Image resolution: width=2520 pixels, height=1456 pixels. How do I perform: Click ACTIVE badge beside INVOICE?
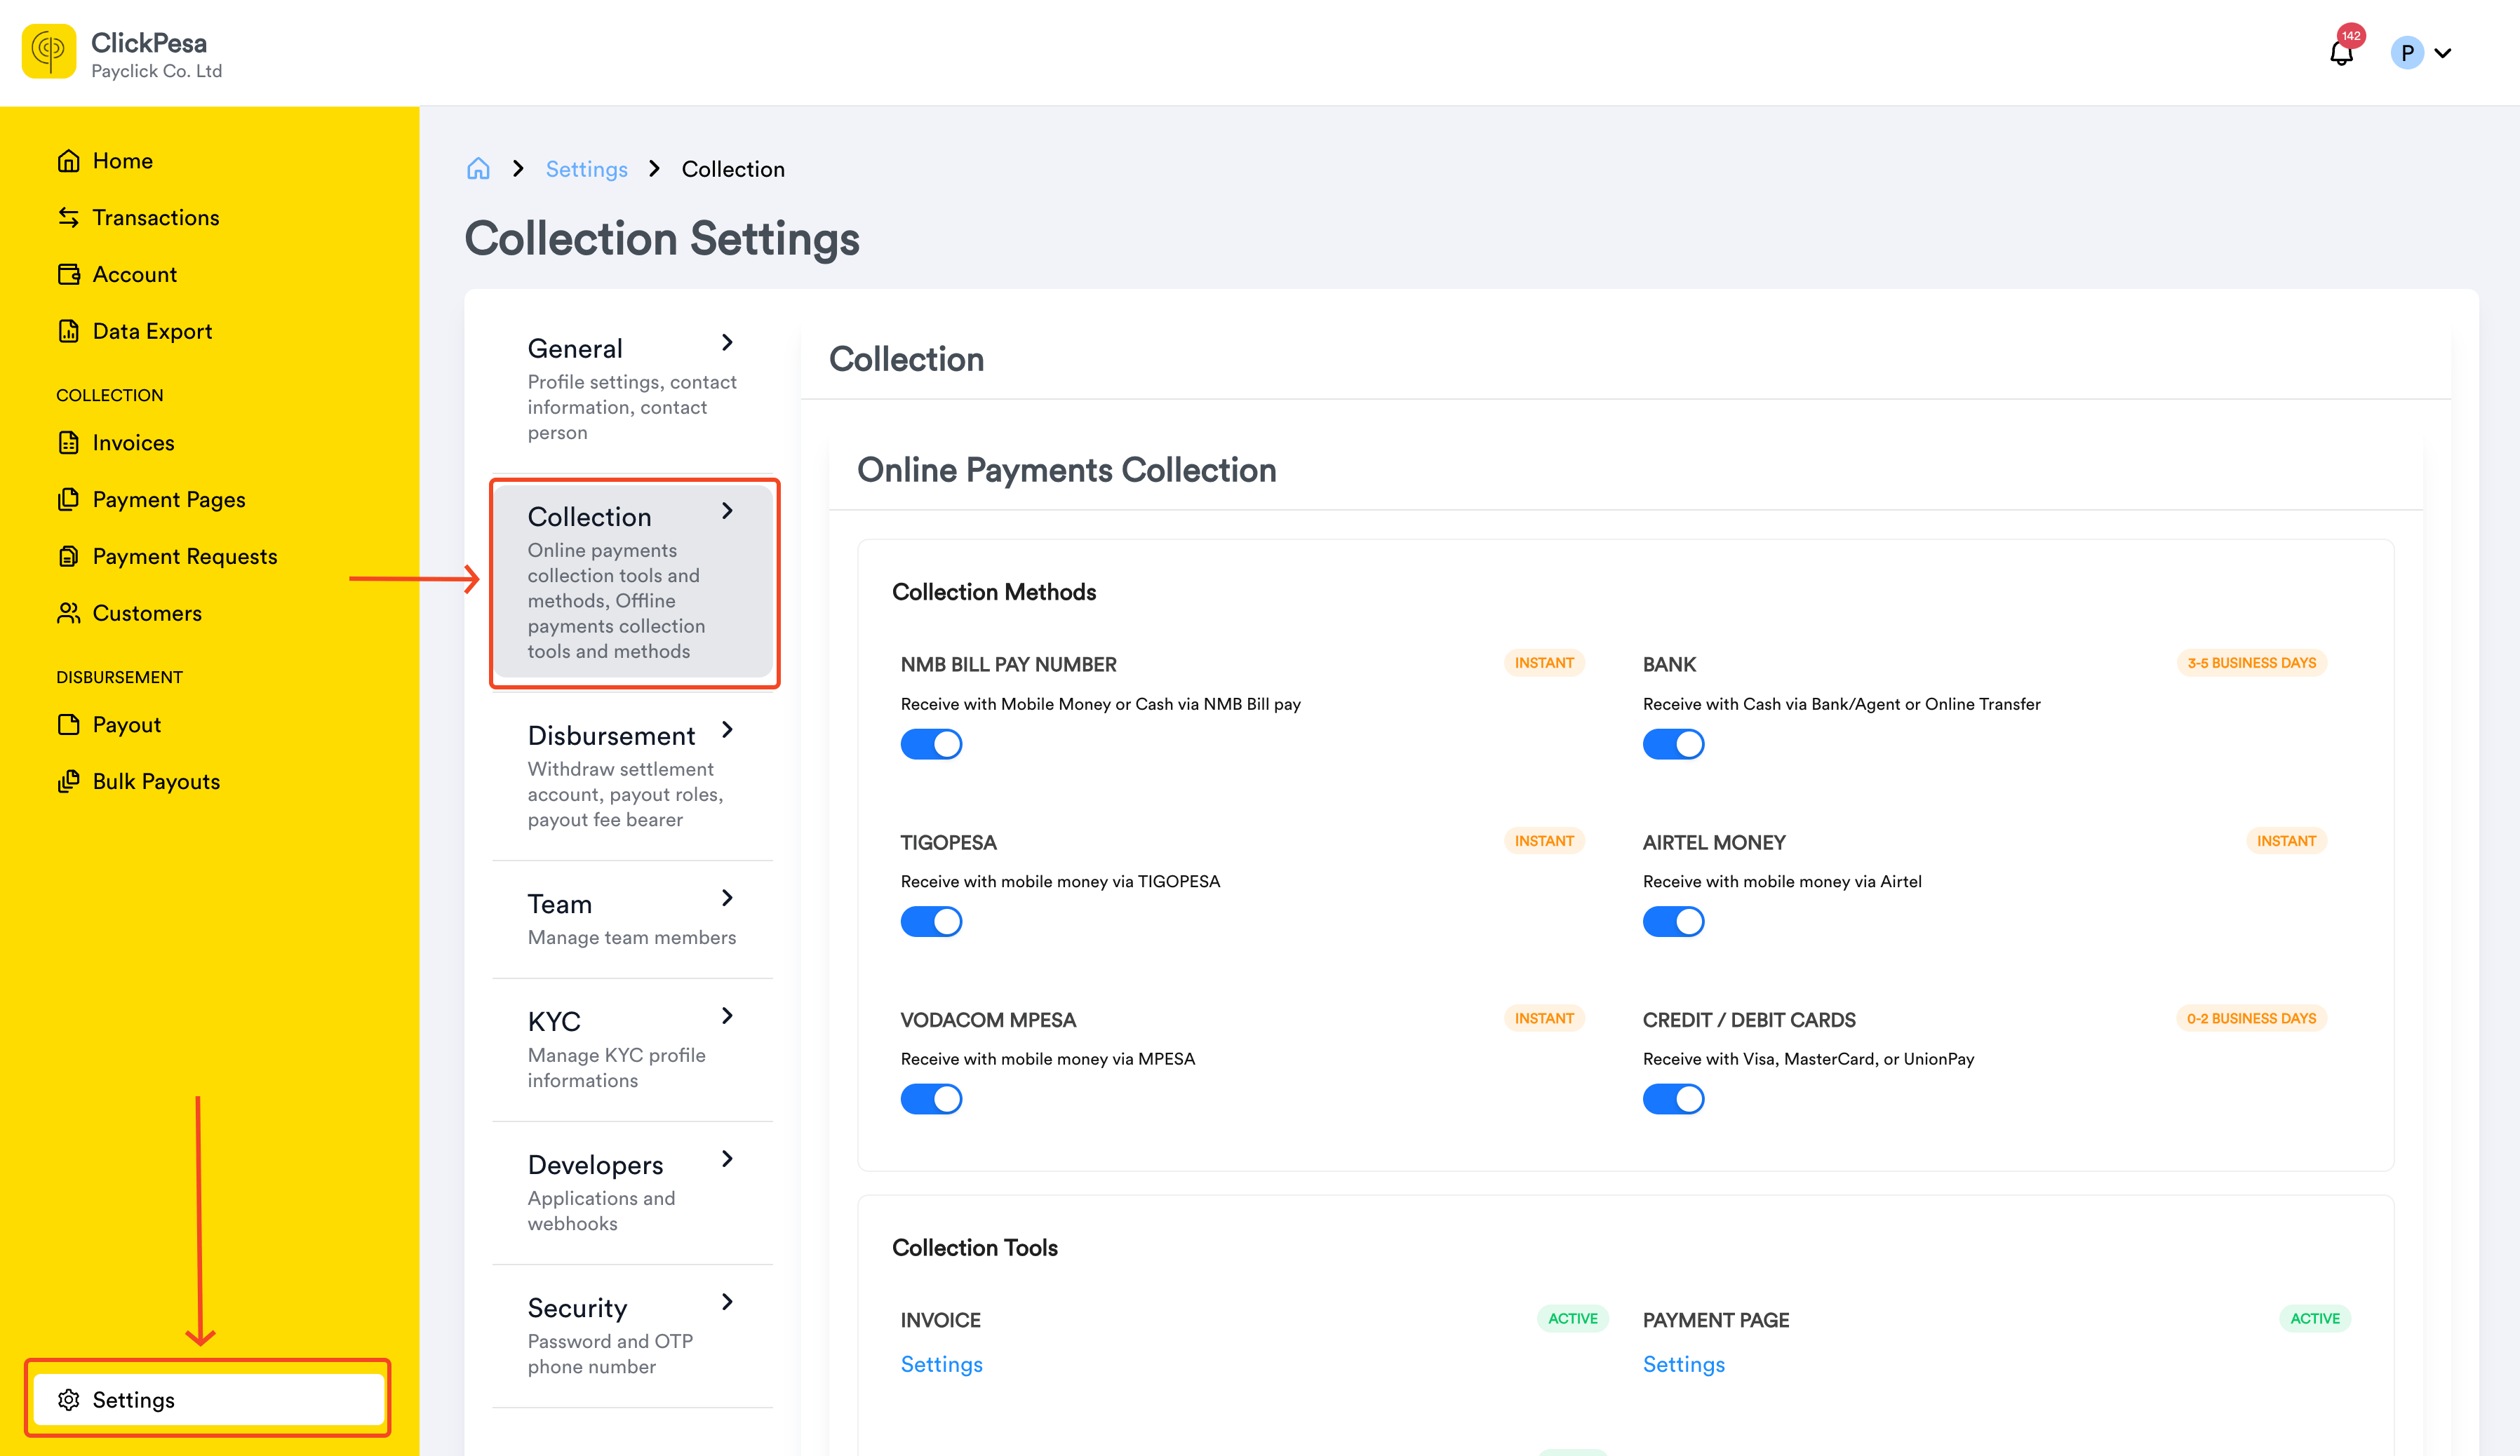tap(1572, 1319)
